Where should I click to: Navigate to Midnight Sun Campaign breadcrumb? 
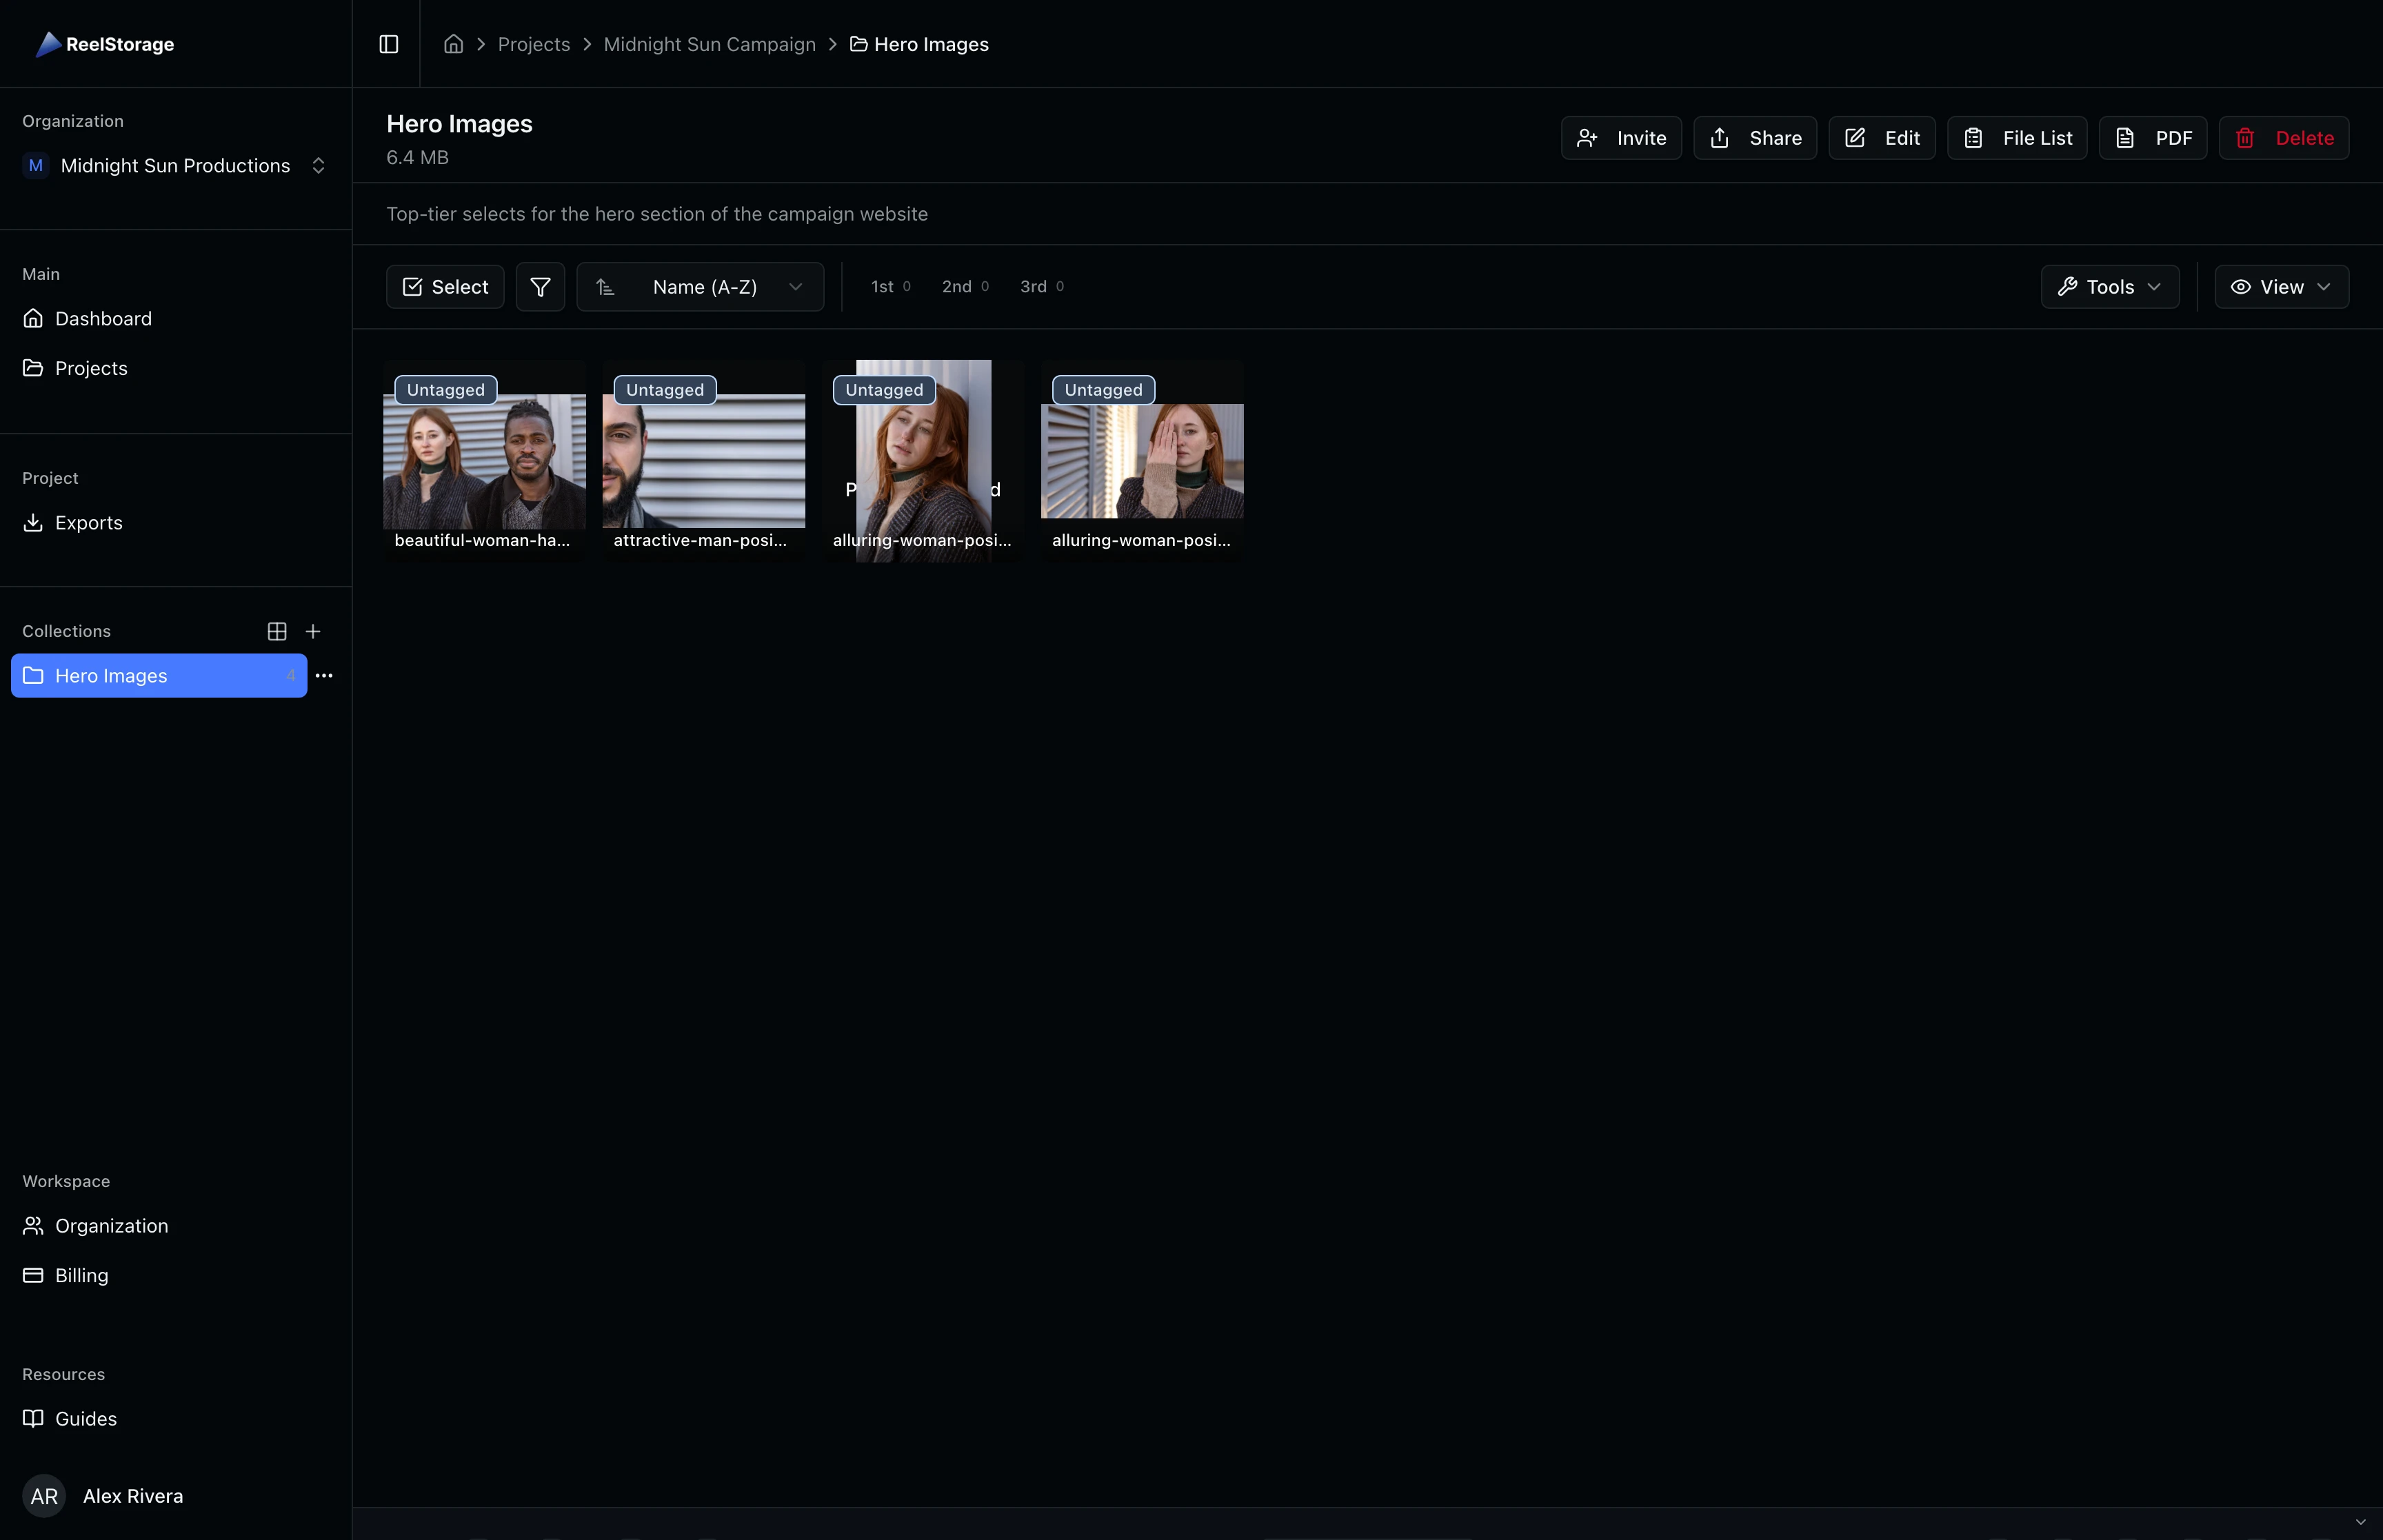tap(709, 44)
